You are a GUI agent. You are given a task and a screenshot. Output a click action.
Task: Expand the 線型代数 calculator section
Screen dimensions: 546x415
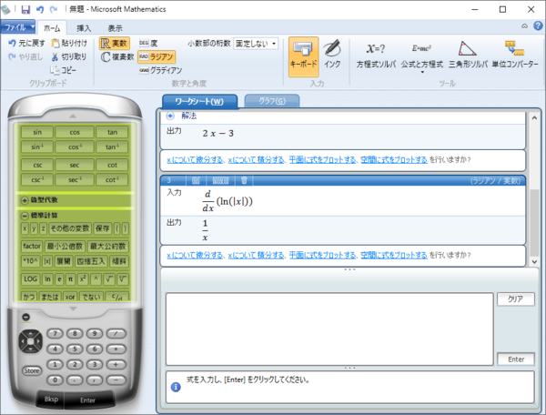coord(25,200)
